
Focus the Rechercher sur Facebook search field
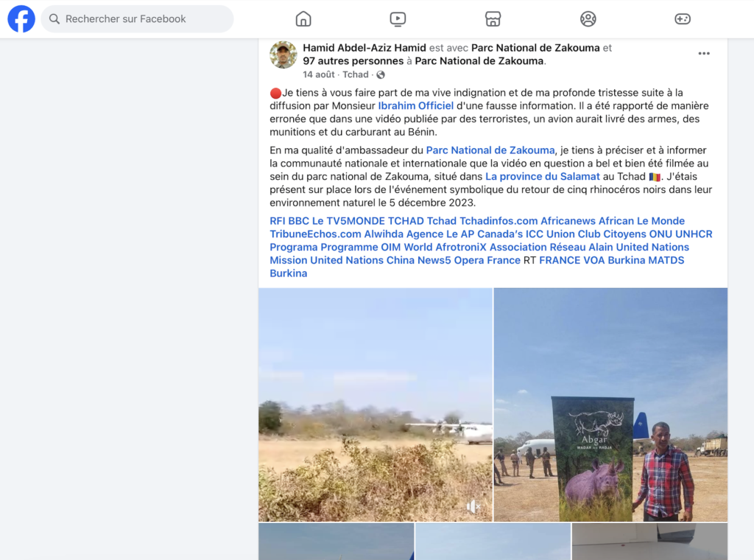coord(137,18)
